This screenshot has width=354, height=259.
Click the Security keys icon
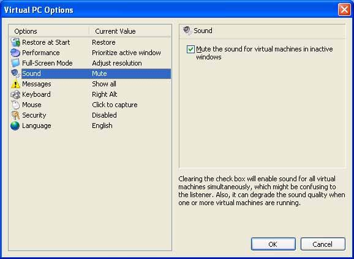(15, 115)
